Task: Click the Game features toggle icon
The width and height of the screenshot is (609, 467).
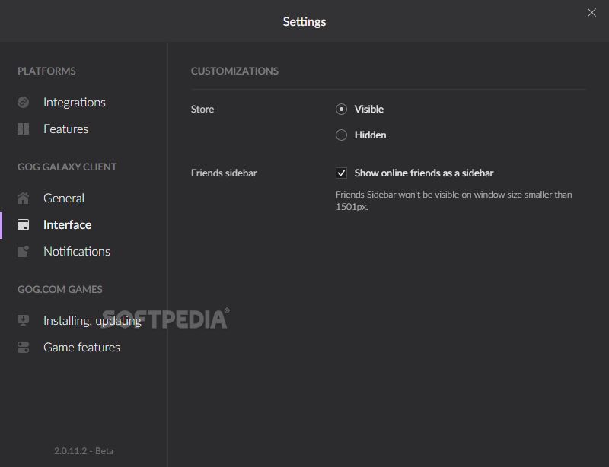Action: [x=24, y=347]
